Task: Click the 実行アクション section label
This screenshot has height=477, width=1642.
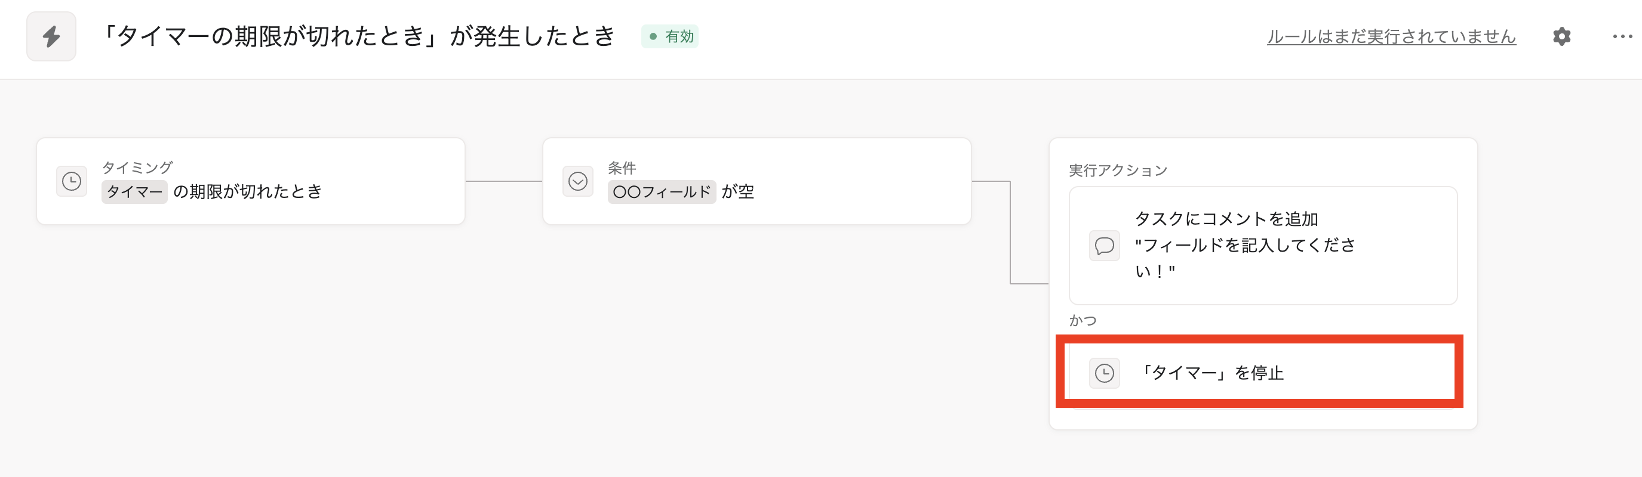Action: (x=1118, y=170)
